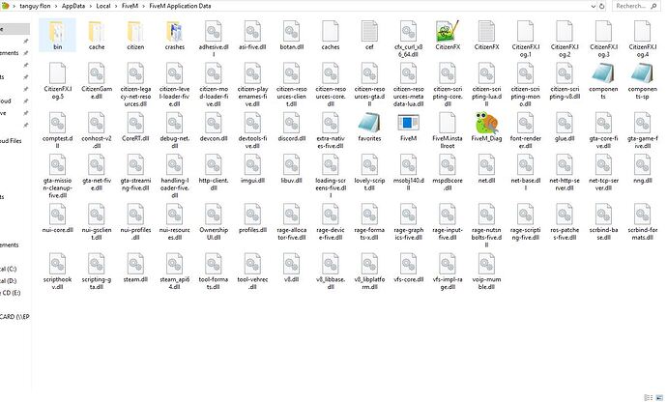The height and width of the screenshot is (402, 667).
Task: Click tanguy flon in address breadcrumb
Action: (x=35, y=6)
